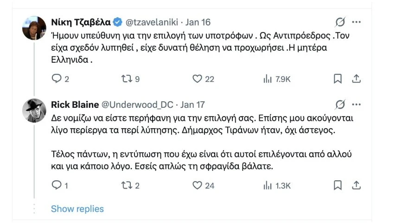Open the @tzavelaniki profile handle
Screen dimensions: 396x223
152,22
